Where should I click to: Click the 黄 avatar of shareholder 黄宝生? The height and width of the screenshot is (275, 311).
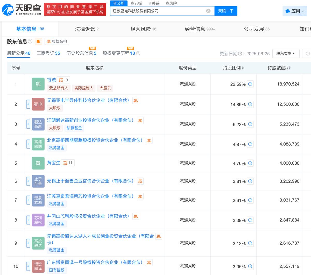38,163
